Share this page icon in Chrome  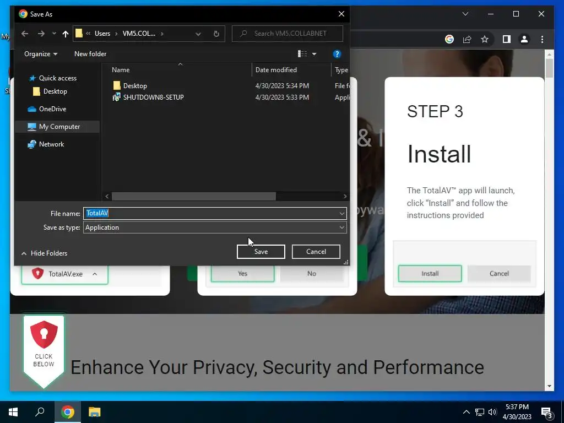click(467, 39)
